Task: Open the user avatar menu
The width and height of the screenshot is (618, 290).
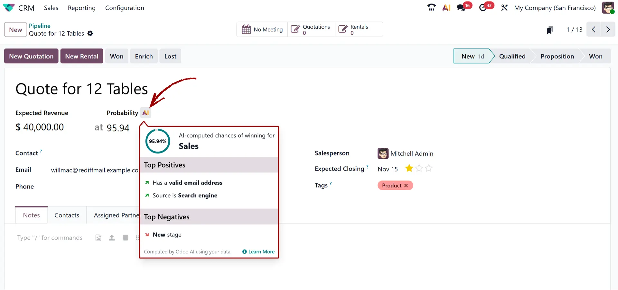Action: 608,8
